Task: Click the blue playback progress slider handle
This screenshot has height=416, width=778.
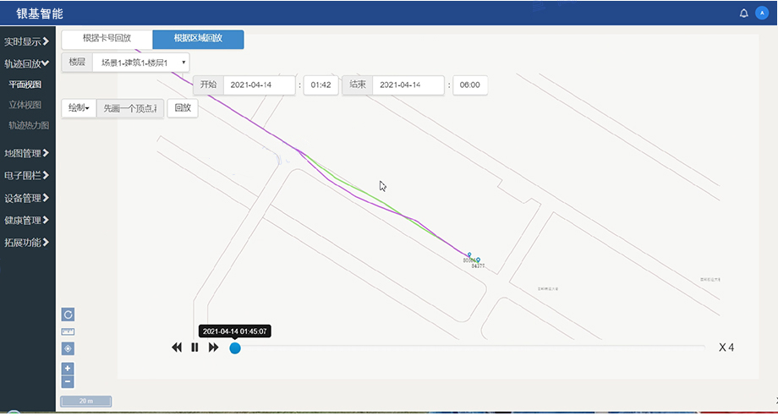Action: tap(235, 348)
